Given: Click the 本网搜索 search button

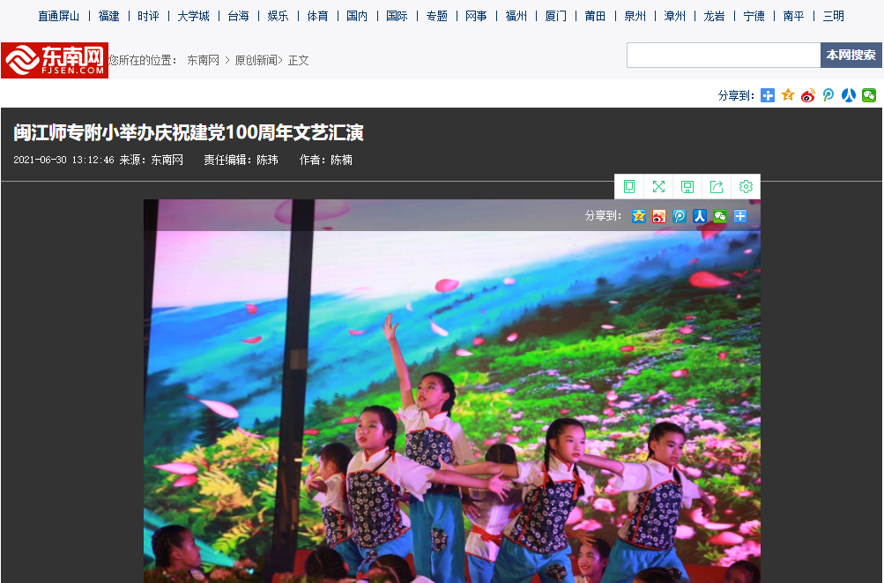Looking at the screenshot, I should tap(851, 55).
